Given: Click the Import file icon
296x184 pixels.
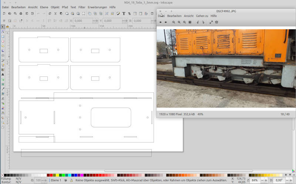Looking at the screenshot, I should [27, 14].
